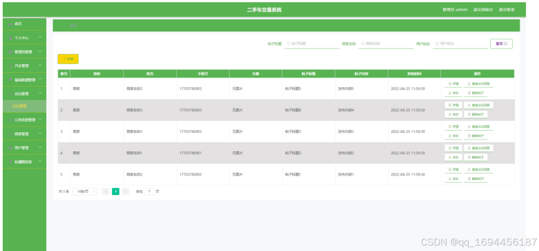Image resolution: width=539 pixels, height=251 pixels.
Task: Click the previous page arrow
Action: [x=106, y=191]
